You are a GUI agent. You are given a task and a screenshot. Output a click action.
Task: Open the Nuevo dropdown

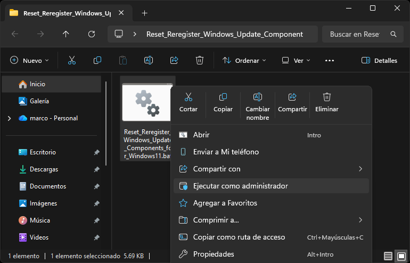click(29, 60)
